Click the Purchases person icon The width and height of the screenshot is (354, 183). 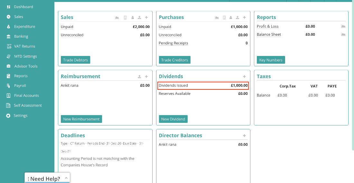pos(231,17)
